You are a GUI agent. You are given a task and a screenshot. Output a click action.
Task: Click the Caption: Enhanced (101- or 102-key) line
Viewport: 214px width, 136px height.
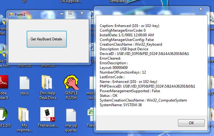[x=130, y=26]
